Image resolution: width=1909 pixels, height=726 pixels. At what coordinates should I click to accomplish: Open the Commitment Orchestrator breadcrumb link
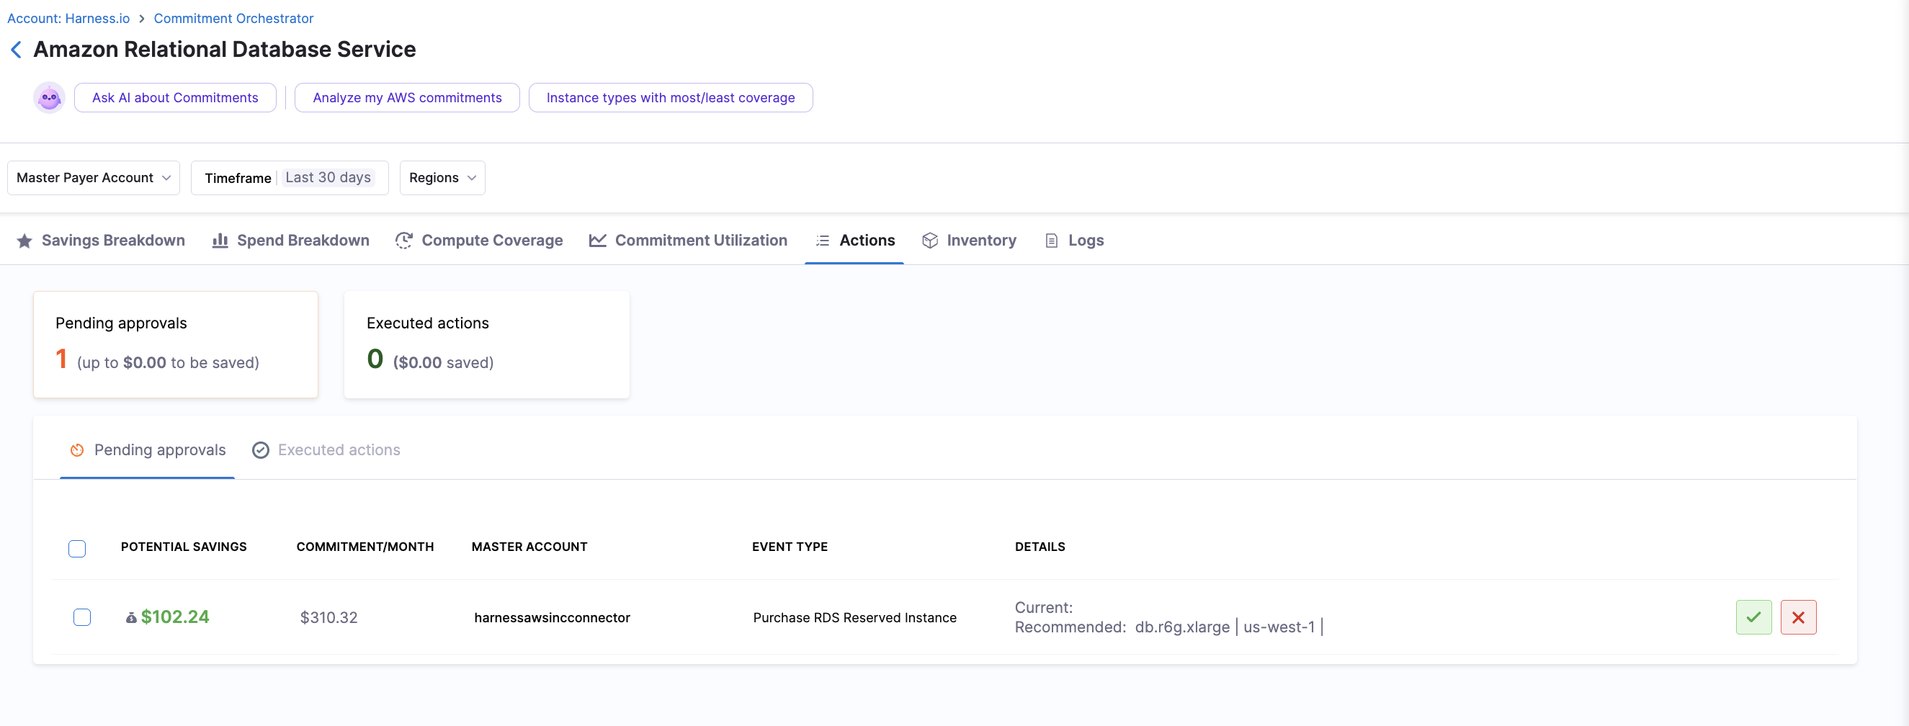tap(233, 19)
